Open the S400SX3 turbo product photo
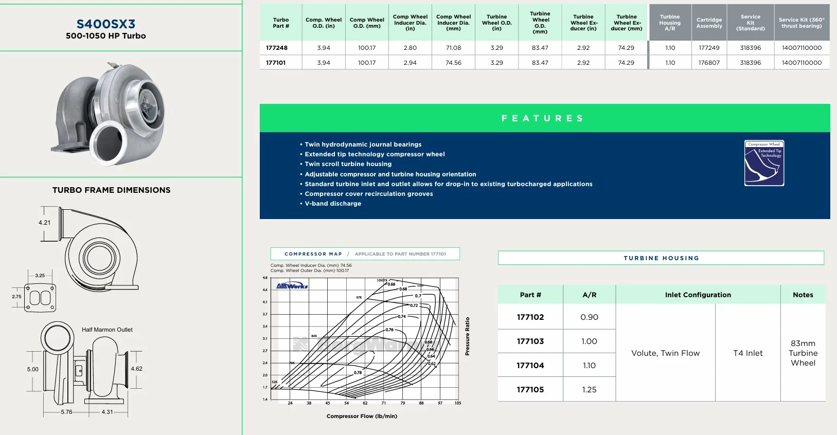The image size is (837, 435). click(x=109, y=114)
